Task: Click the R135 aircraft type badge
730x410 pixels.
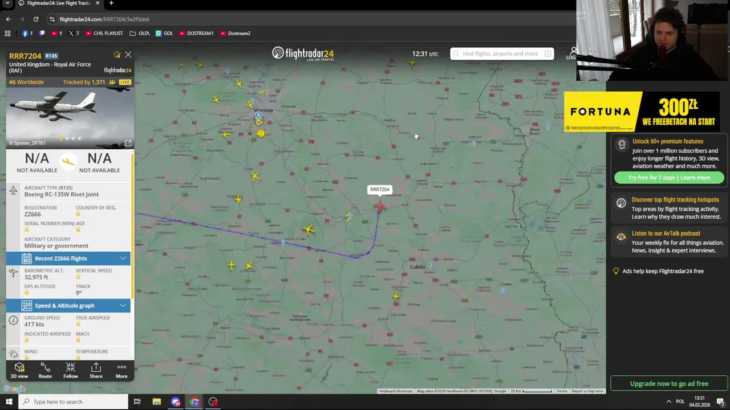Action: point(51,56)
